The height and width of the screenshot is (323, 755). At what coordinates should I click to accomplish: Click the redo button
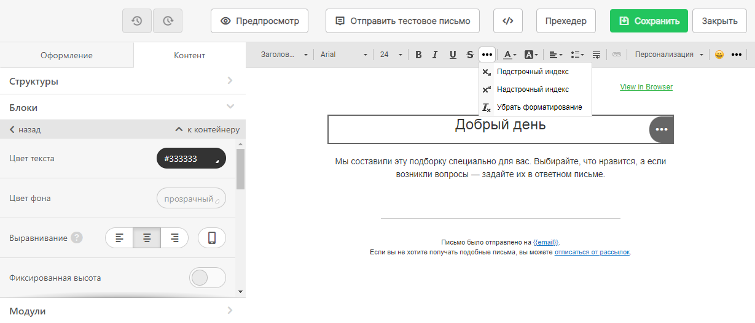[168, 21]
